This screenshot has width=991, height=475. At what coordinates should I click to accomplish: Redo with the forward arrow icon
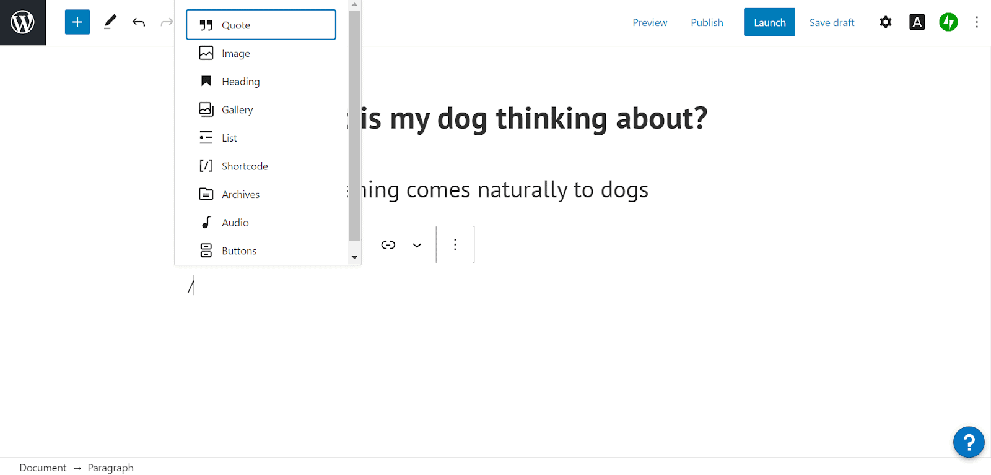(x=167, y=22)
